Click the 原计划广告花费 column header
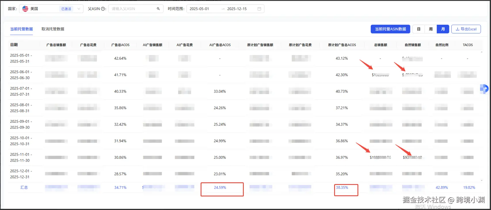Viewport: 491px width, 210px height. 300,45
